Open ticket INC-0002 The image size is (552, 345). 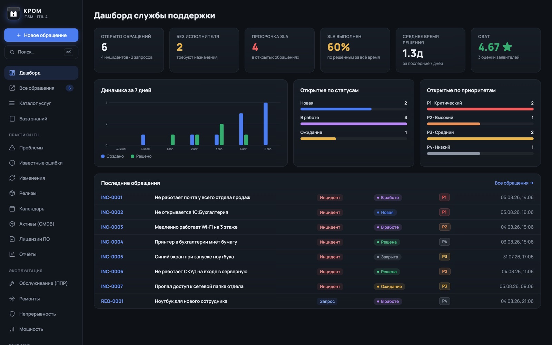point(112,212)
